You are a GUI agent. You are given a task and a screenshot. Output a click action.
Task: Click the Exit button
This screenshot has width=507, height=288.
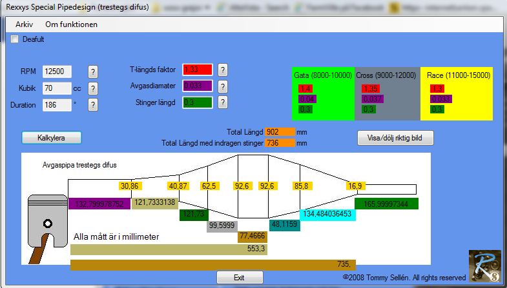coord(240,277)
